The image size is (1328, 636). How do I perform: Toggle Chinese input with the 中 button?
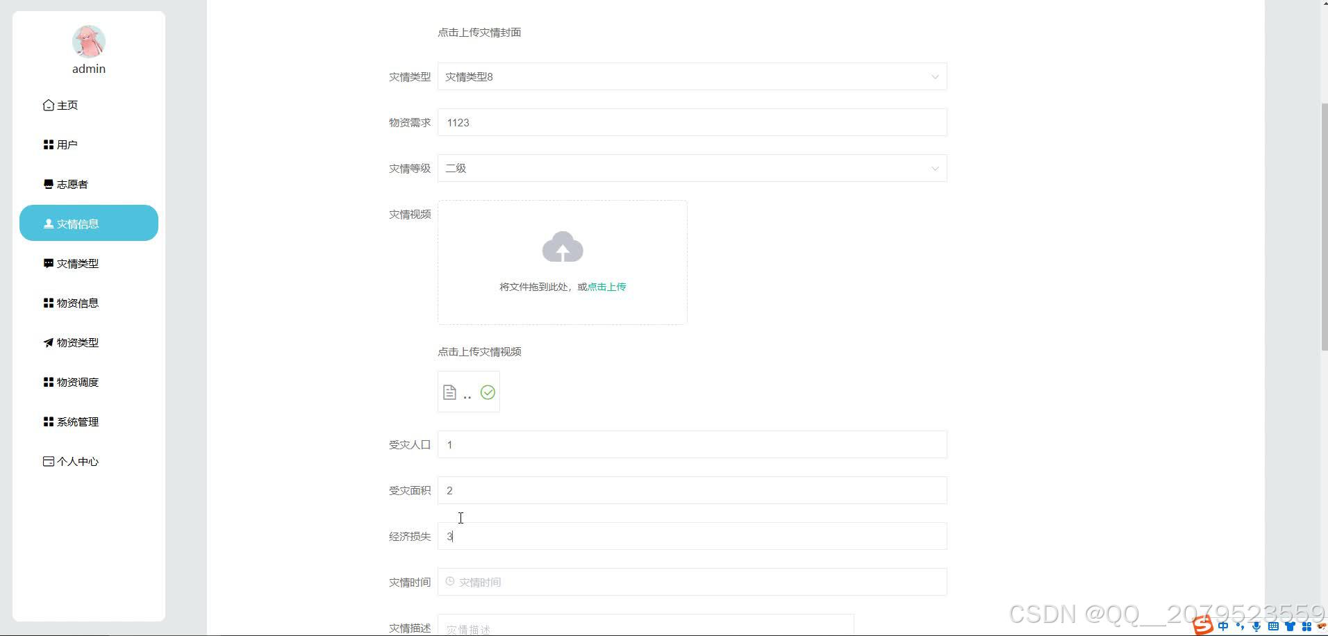click(1223, 626)
